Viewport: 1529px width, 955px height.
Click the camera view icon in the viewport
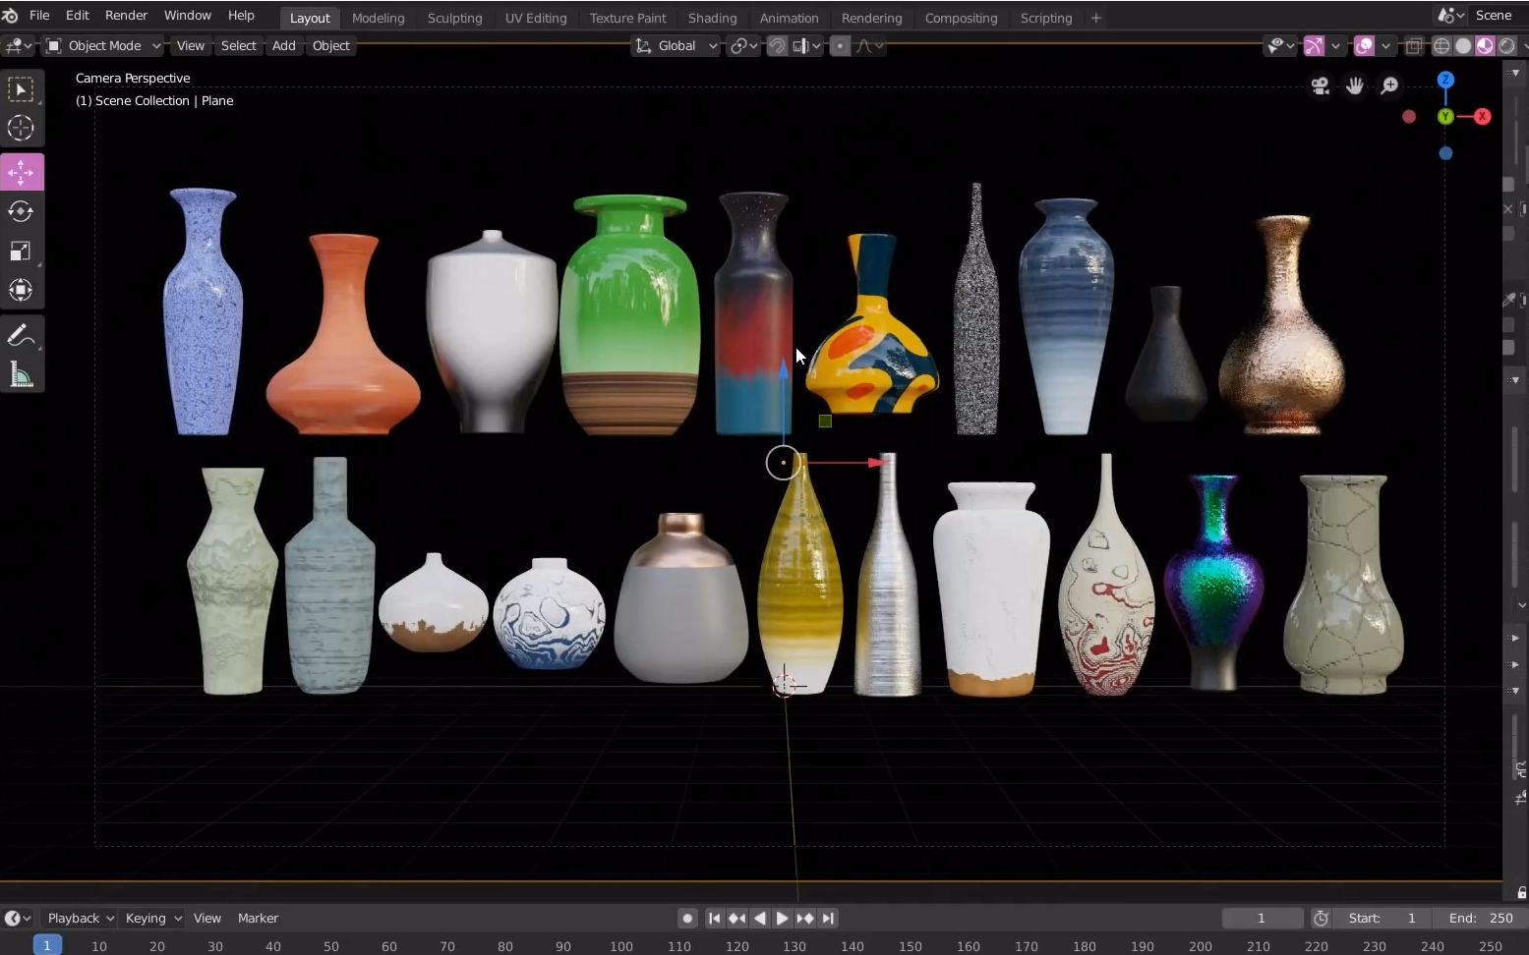tap(1321, 85)
